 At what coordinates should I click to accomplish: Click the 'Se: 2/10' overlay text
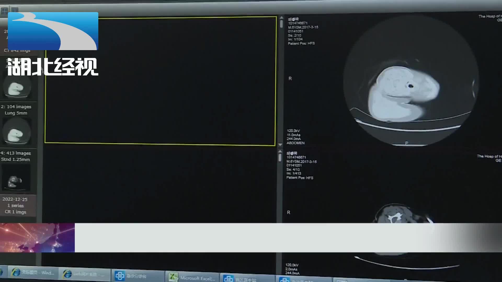pyautogui.click(x=294, y=35)
